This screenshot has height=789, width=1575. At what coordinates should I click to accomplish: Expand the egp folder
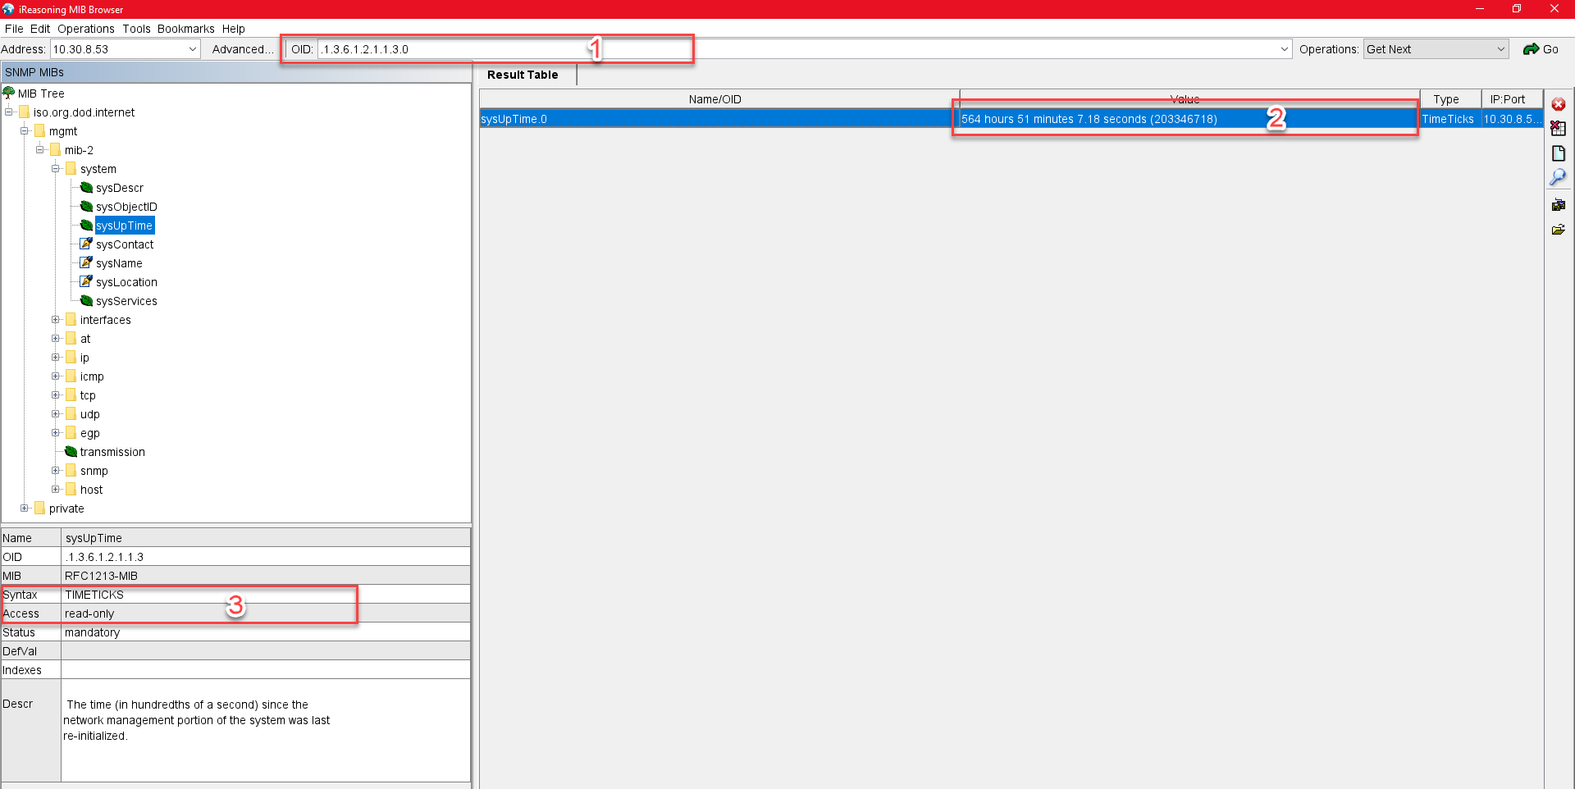click(x=56, y=433)
